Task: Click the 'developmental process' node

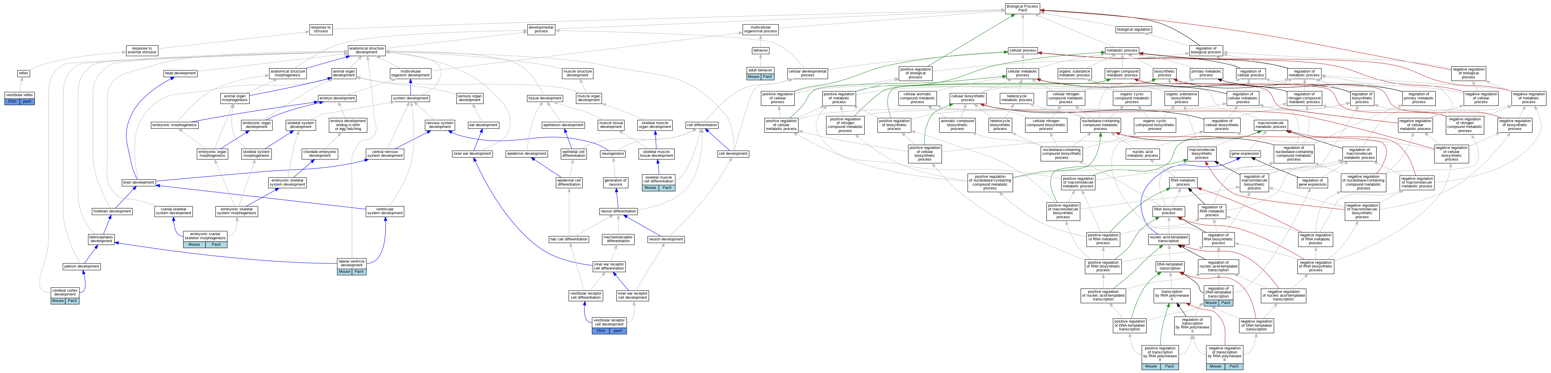Action: tap(541, 29)
